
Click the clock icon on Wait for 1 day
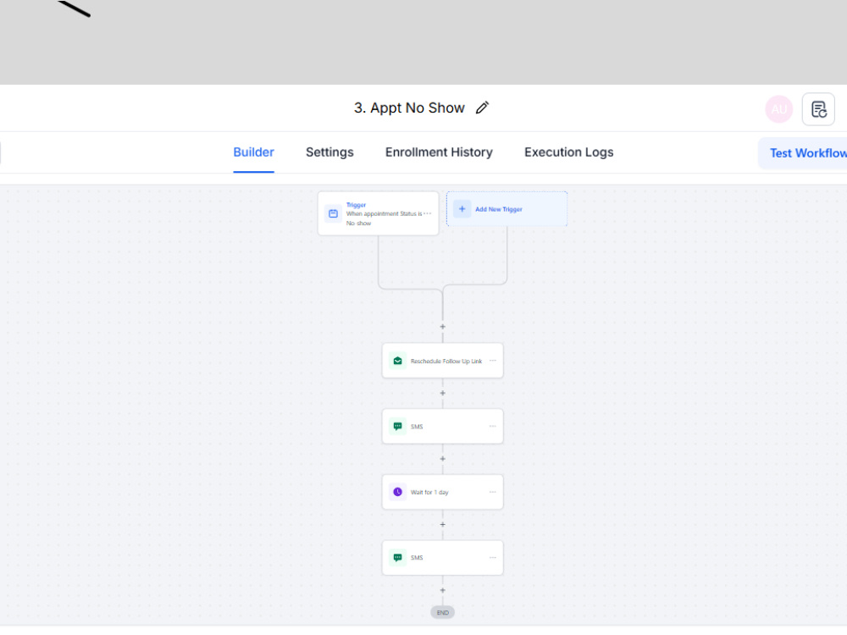pos(397,492)
